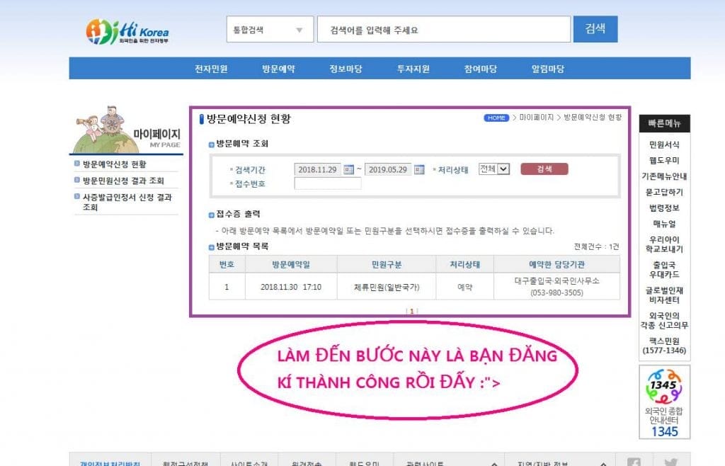Image resolution: width=725 pixels, height=466 pixels.
Task: Click the 접수번호 input field
Action: pos(327,183)
